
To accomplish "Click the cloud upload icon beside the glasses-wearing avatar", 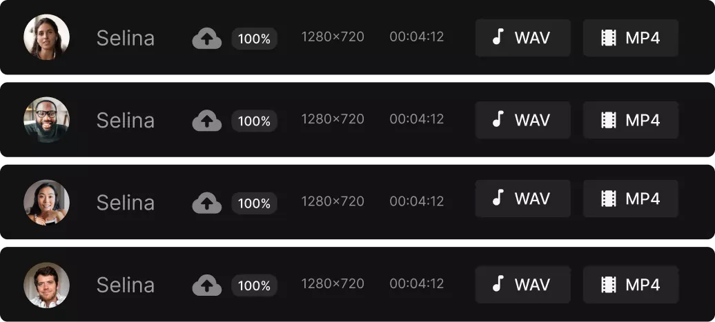I will 206,121.
